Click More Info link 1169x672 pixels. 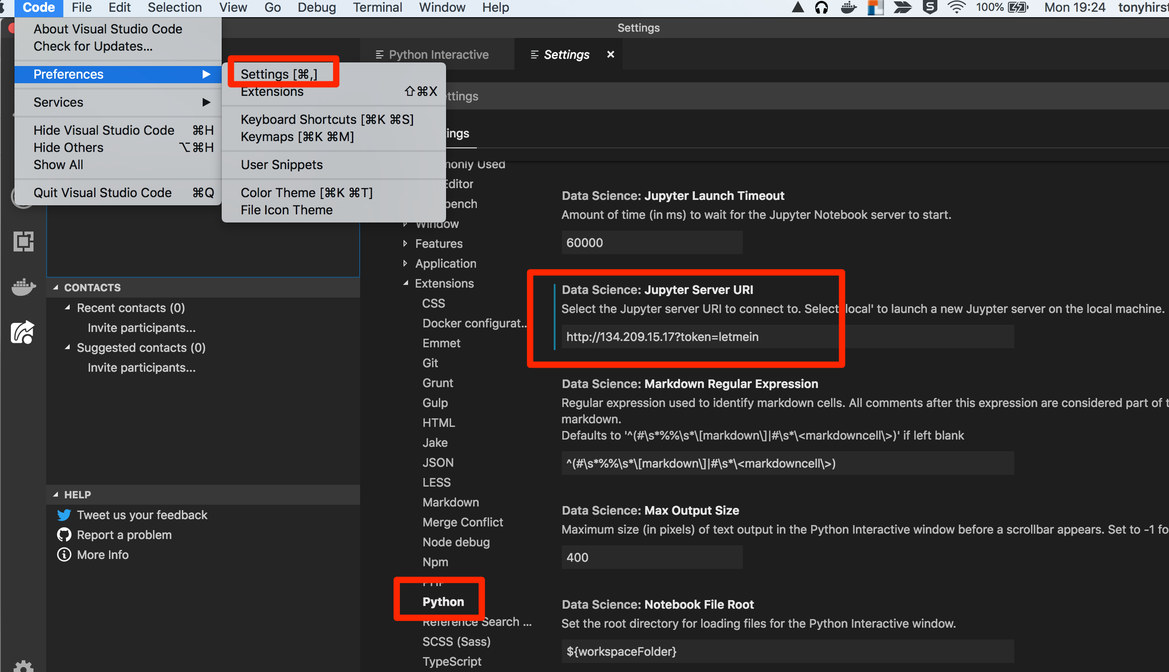point(103,554)
